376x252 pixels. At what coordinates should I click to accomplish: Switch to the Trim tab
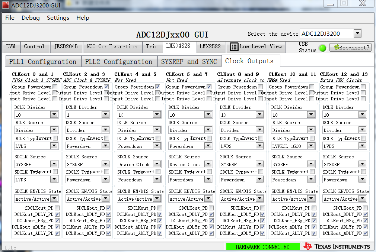pos(152,47)
